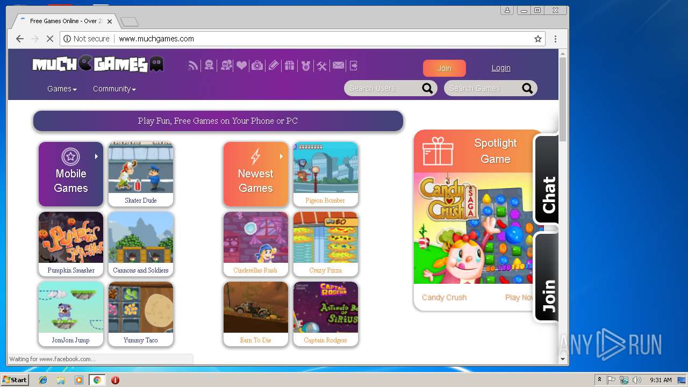Click the Search Users input field

(383, 89)
